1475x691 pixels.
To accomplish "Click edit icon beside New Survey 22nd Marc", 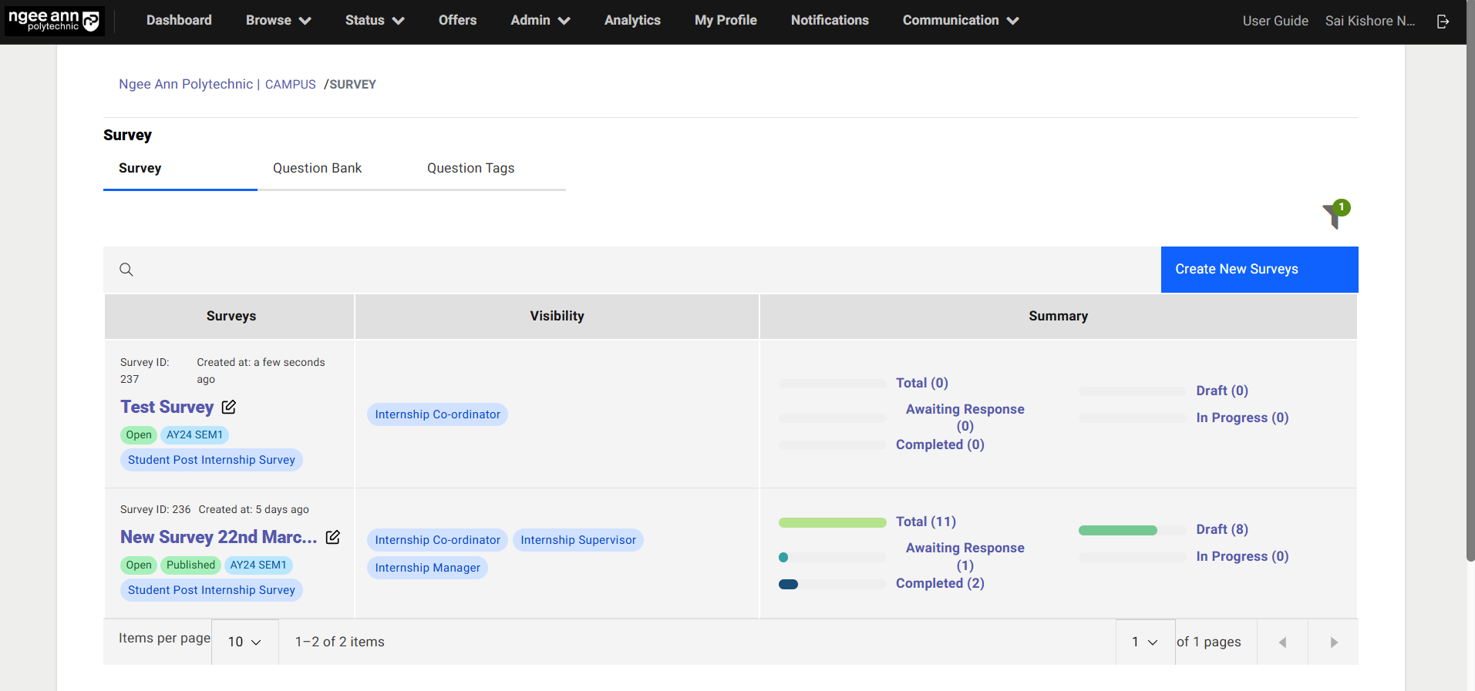I will 333,537.
